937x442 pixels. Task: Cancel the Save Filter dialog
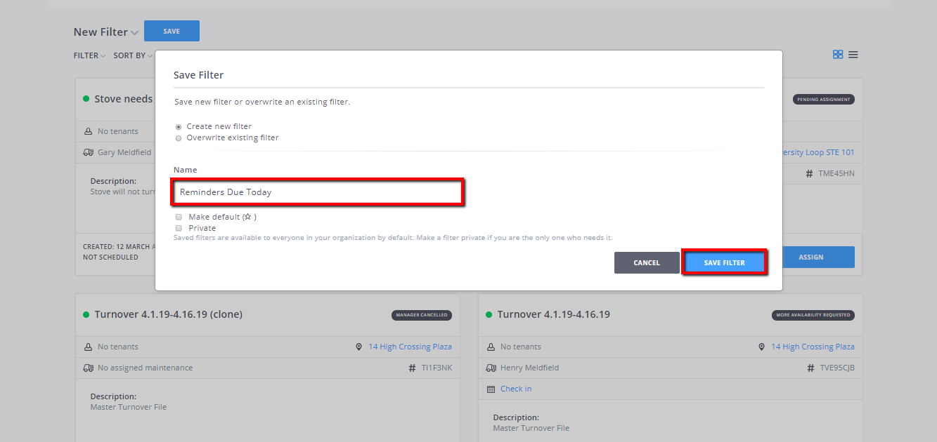646,262
